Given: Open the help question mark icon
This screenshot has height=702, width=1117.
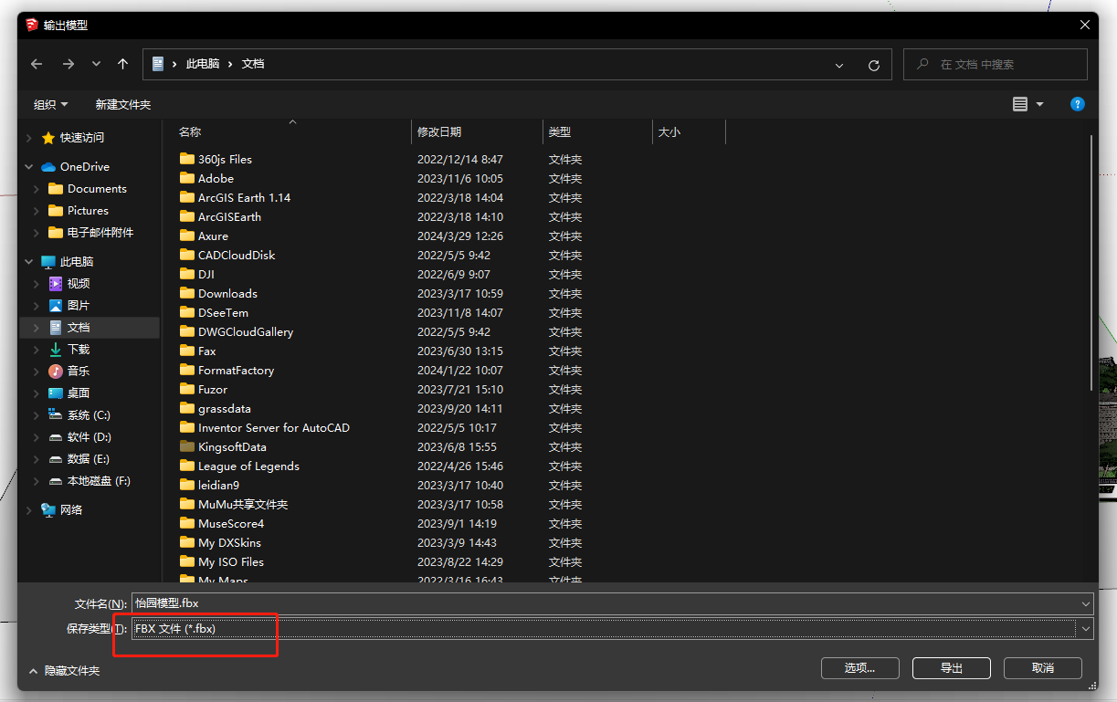Looking at the screenshot, I should pos(1077,104).
